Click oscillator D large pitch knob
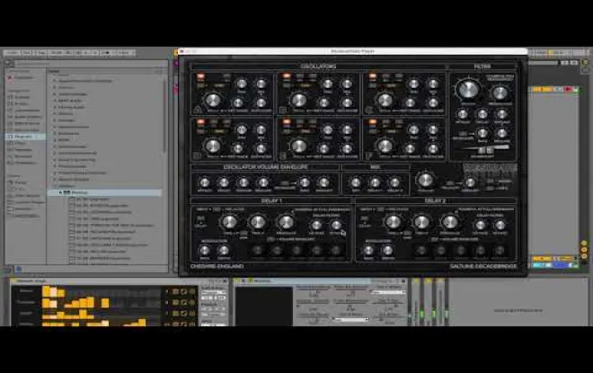 (213, 146)
